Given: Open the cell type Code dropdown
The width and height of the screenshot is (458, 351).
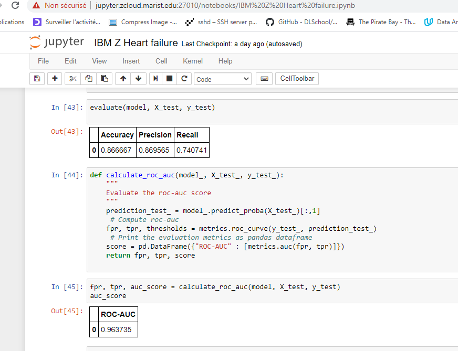Looking at the screenshot, I should 223,79.
